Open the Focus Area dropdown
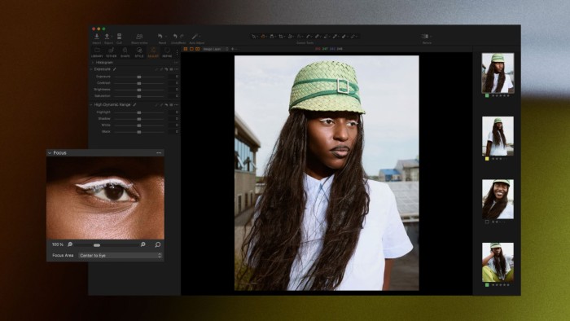This screenshot has width=570, height=321. pos(121,256)
